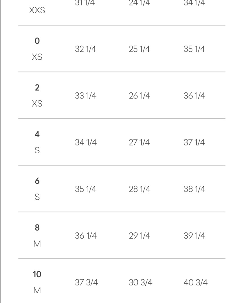The image size is (243, 303).
Task: Click the 37 1/4 measurement
Action: (194, 142)
